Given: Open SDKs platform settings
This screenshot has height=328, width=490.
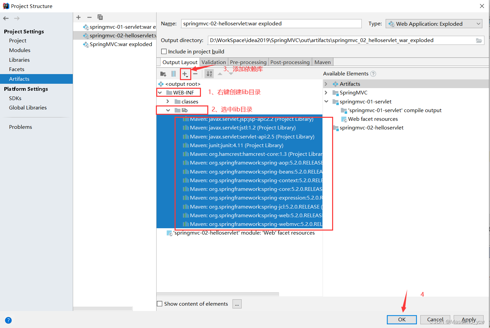Looking at the screenshot, I should tap(15, 98).
